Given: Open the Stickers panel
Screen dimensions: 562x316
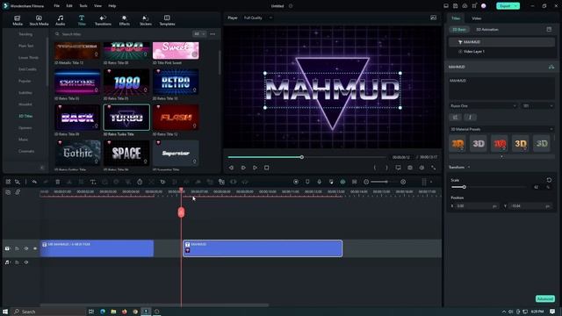Looking at the screenshot, I should pos(146,20).
